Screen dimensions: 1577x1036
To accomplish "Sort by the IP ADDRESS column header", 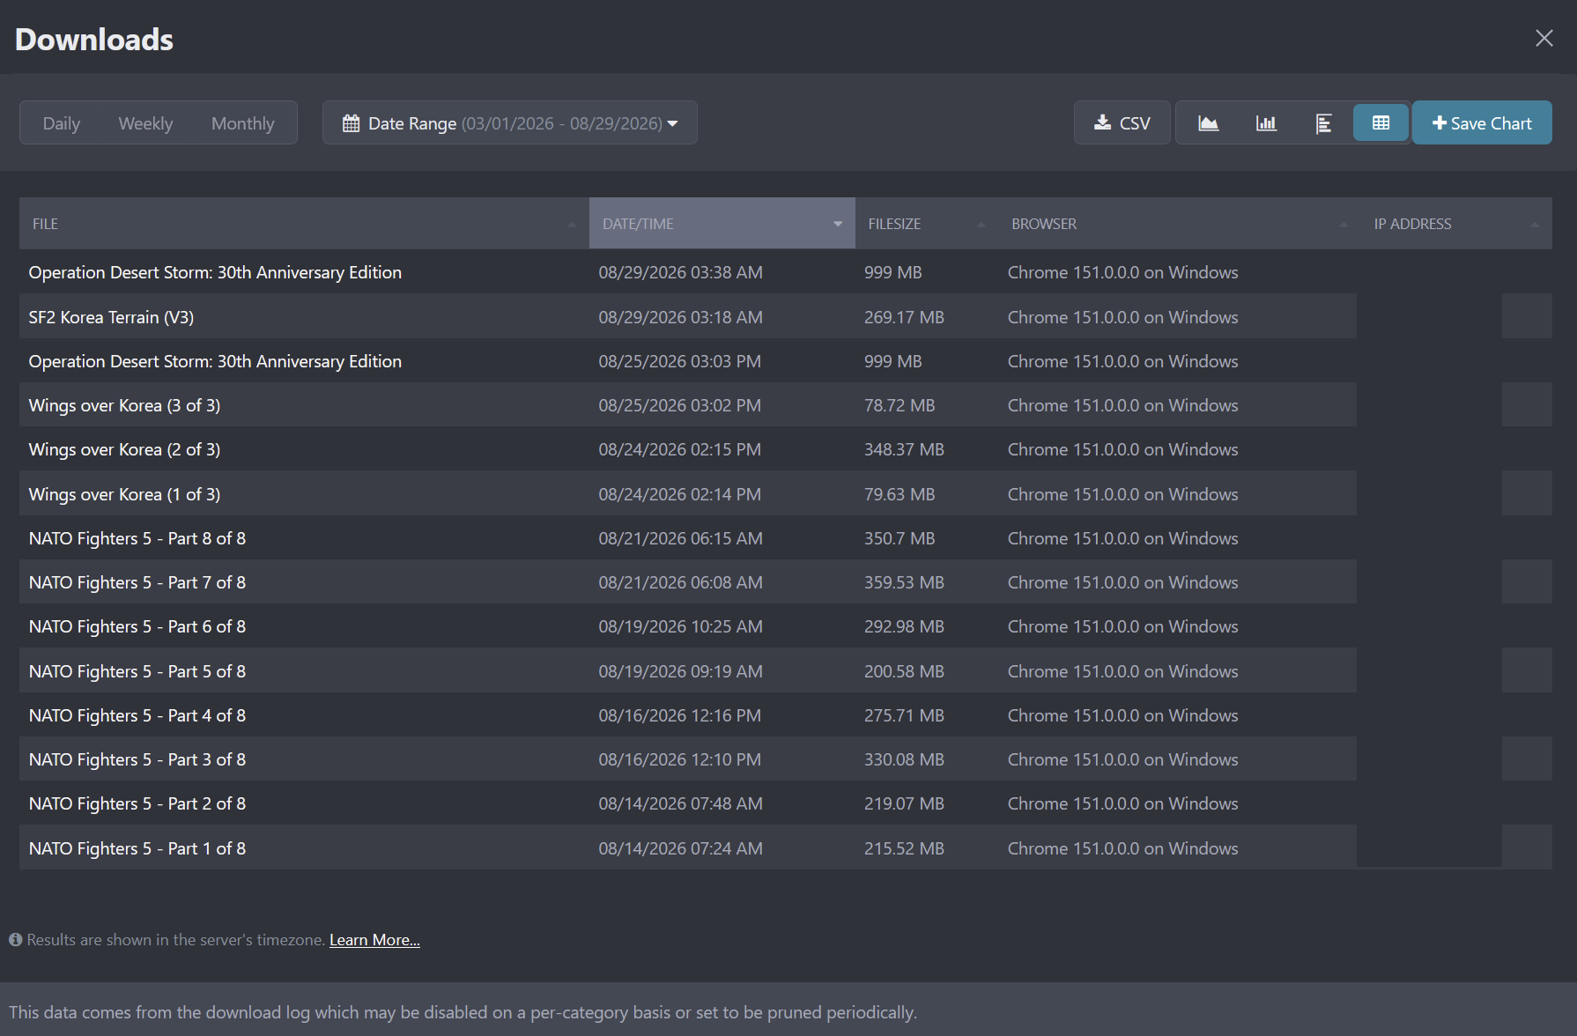I will click(1456, 224).
